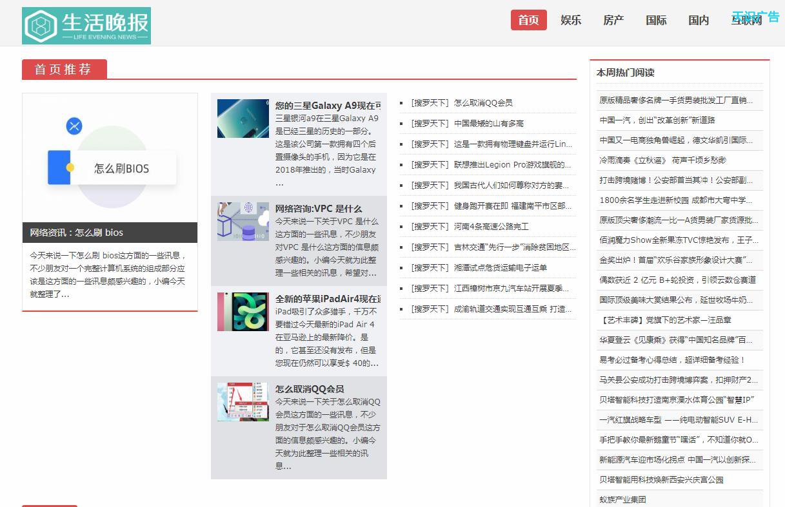Click the 本周热门阅读 sidebar heading
The height and width of the screenshot is (507, 785).
(x=625, y=73)
